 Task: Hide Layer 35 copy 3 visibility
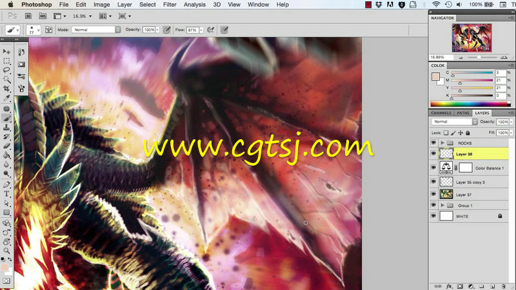point(433,182)
